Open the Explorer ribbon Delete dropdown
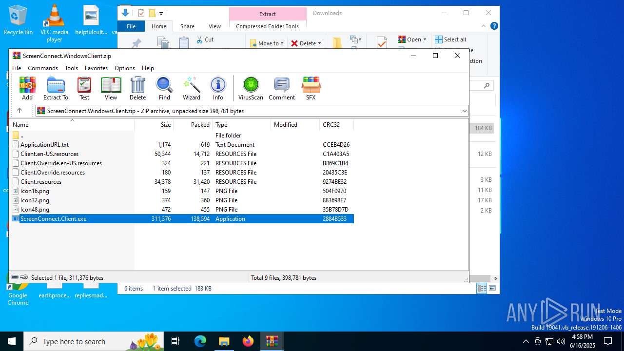 (x=306, y=43)
